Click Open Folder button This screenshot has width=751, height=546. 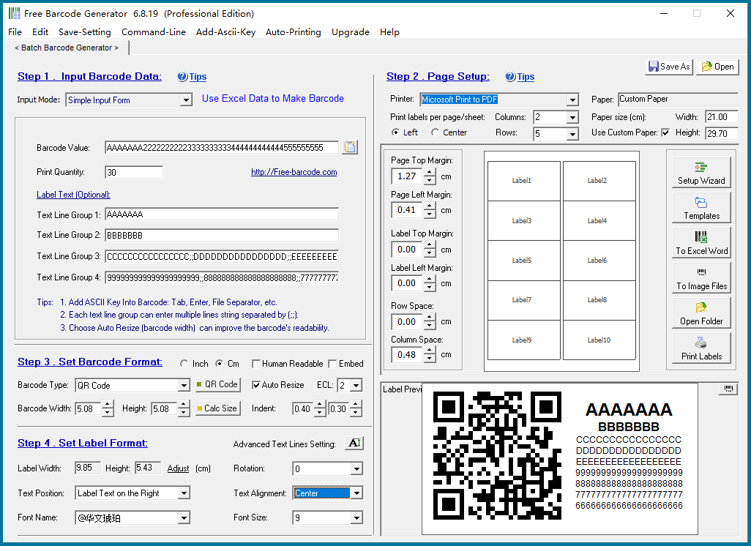pyautogui.click(x=701, y=314)
